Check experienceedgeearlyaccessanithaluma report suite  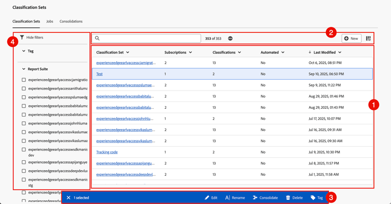(x=23, y=88)
